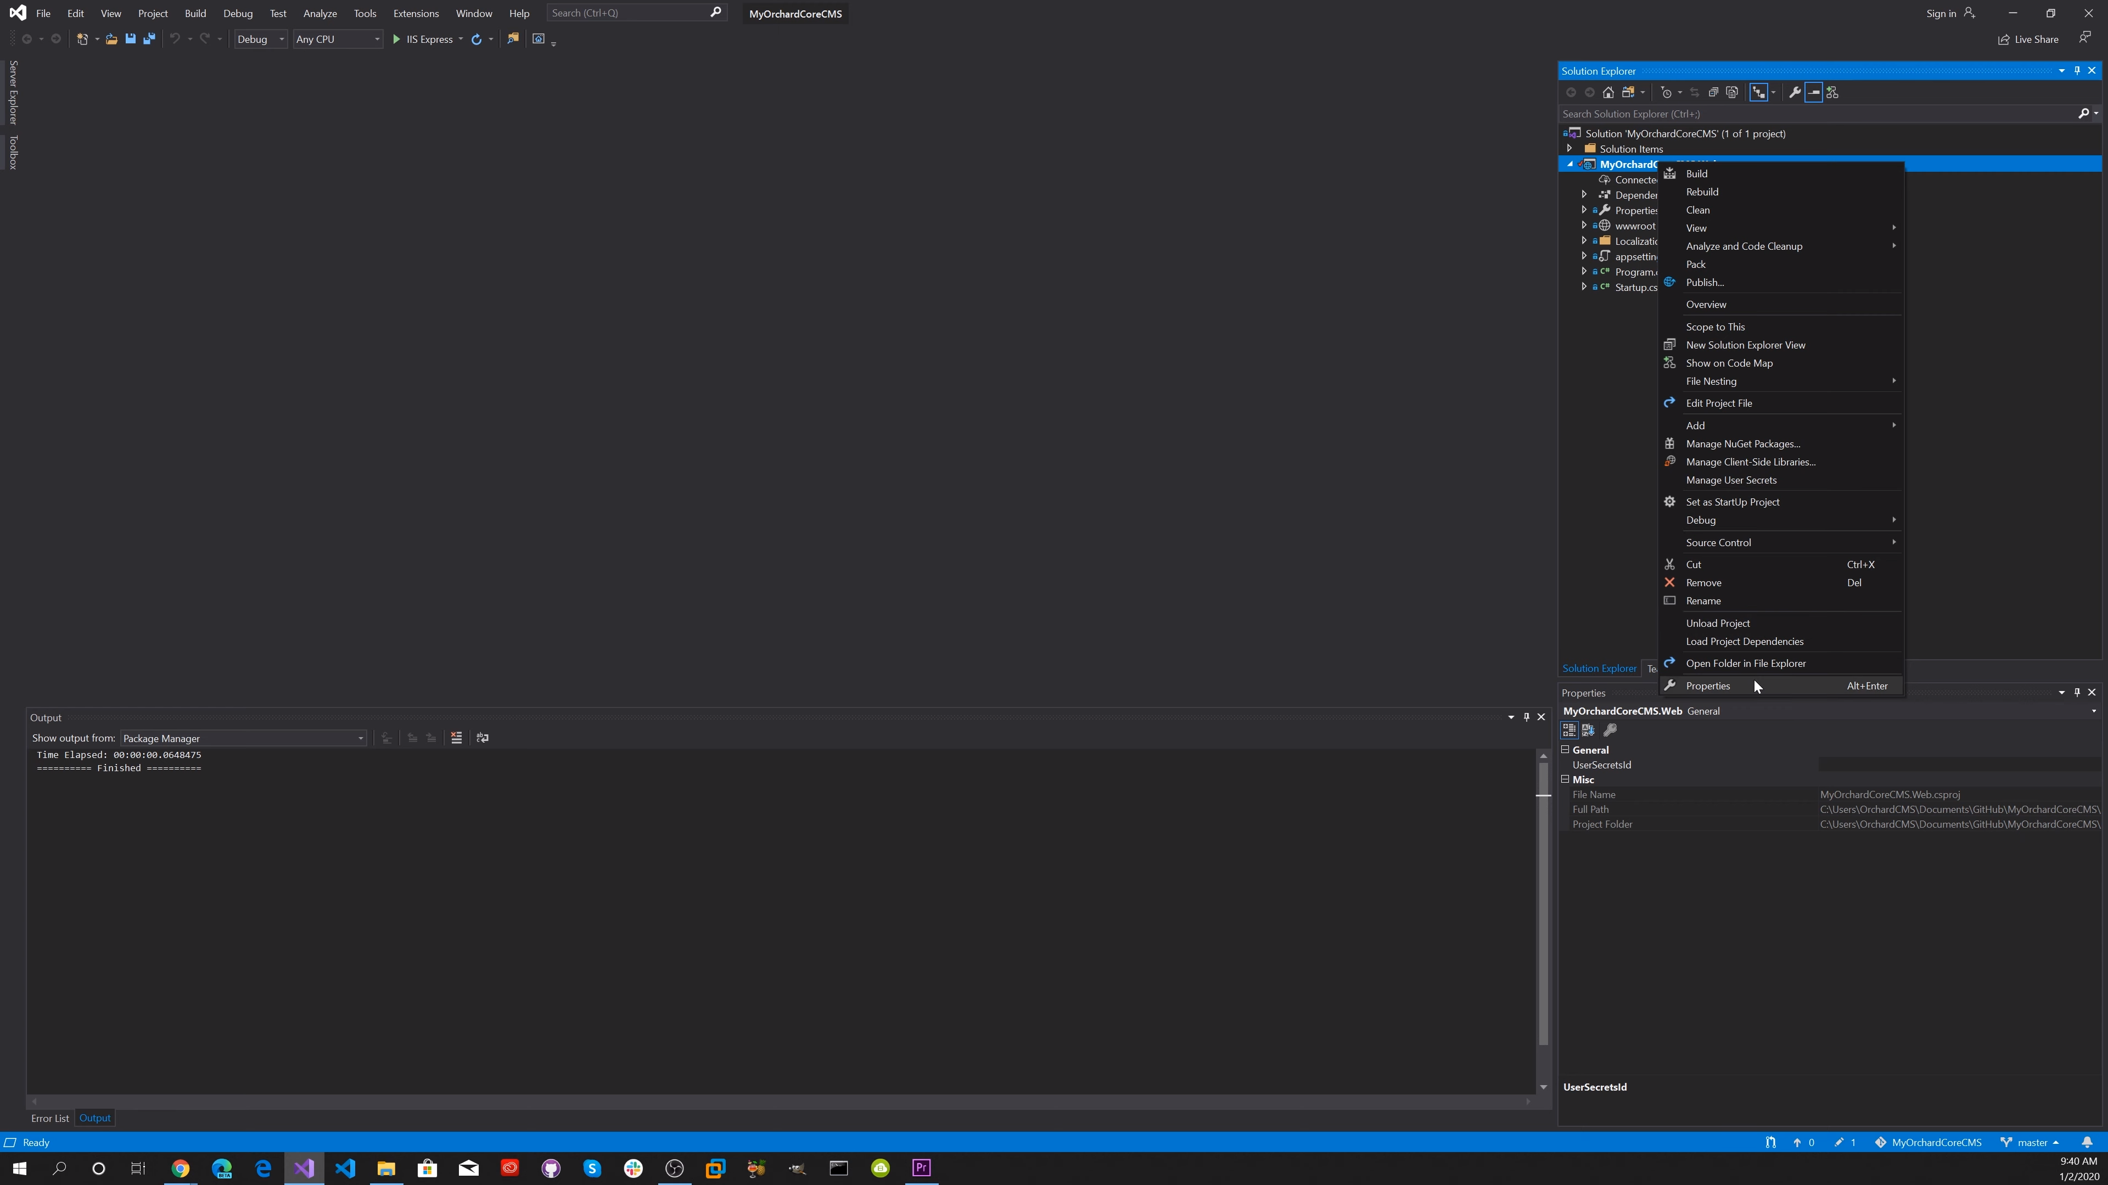Viewport: 2108px width, 1185px height.
Task: Toggle Word Wrap in the Output panel
Action: [x=483, y=737]
